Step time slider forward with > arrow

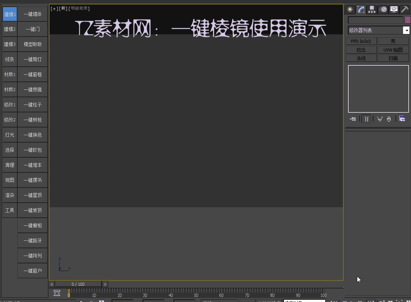pyautogui.click(x=105, y=284)
